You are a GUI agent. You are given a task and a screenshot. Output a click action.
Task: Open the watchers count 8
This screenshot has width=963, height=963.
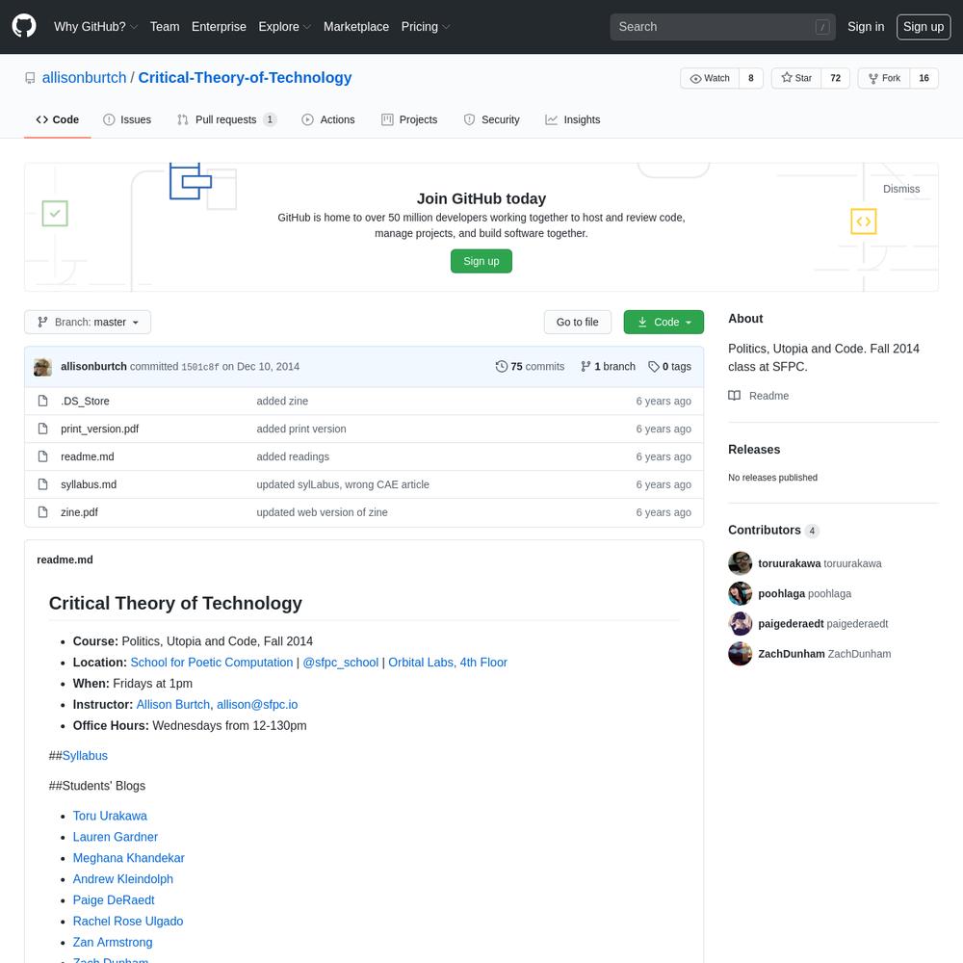(x=750, y=78)
